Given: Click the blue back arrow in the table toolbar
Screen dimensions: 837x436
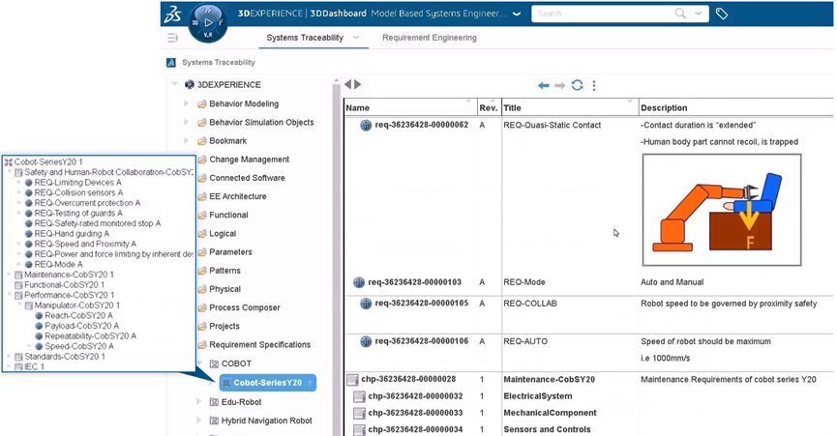Looking at the screenshot, I should coord(544,85).
